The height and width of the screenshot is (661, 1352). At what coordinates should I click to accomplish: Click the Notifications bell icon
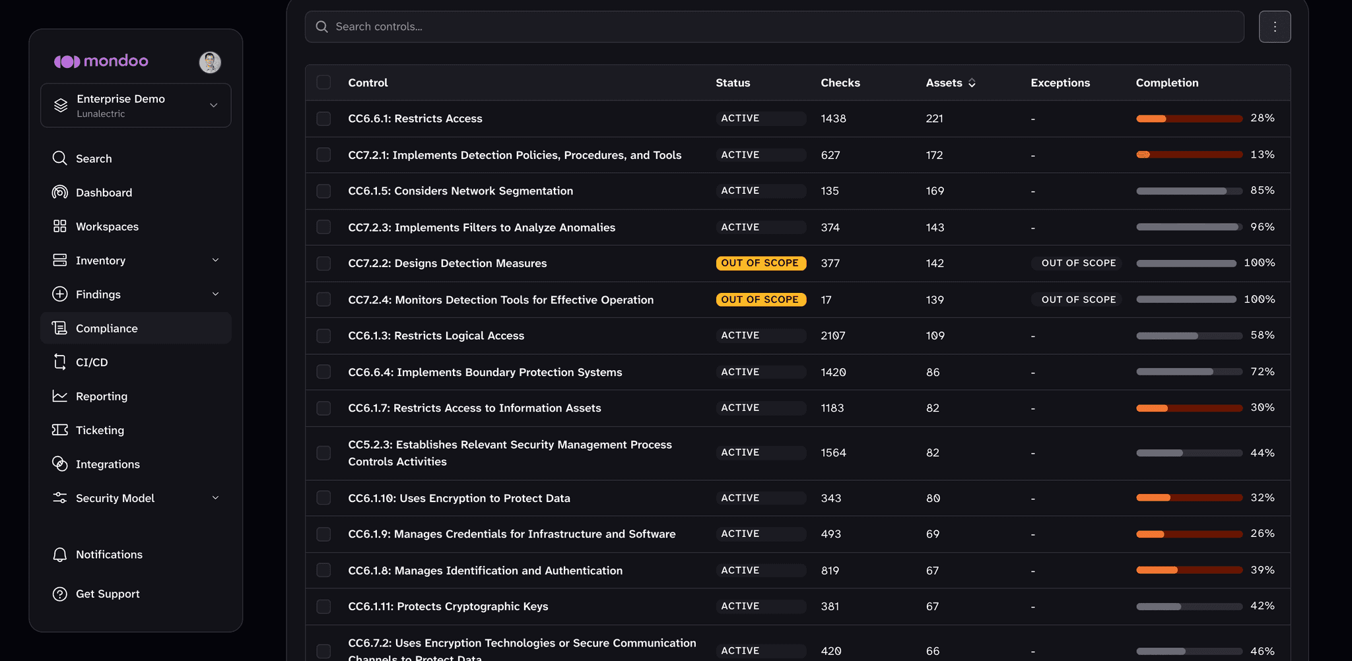coord(60,555)
